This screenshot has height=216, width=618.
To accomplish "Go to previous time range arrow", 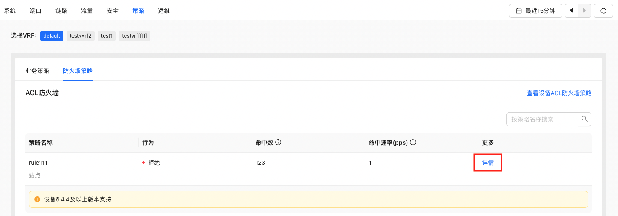I will (x=571, y=11).
